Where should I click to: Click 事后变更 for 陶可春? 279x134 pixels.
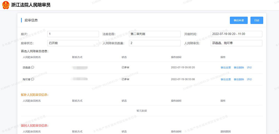[x=226, y=79]
